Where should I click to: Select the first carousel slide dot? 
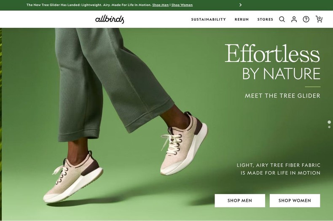tap(329, 122)
